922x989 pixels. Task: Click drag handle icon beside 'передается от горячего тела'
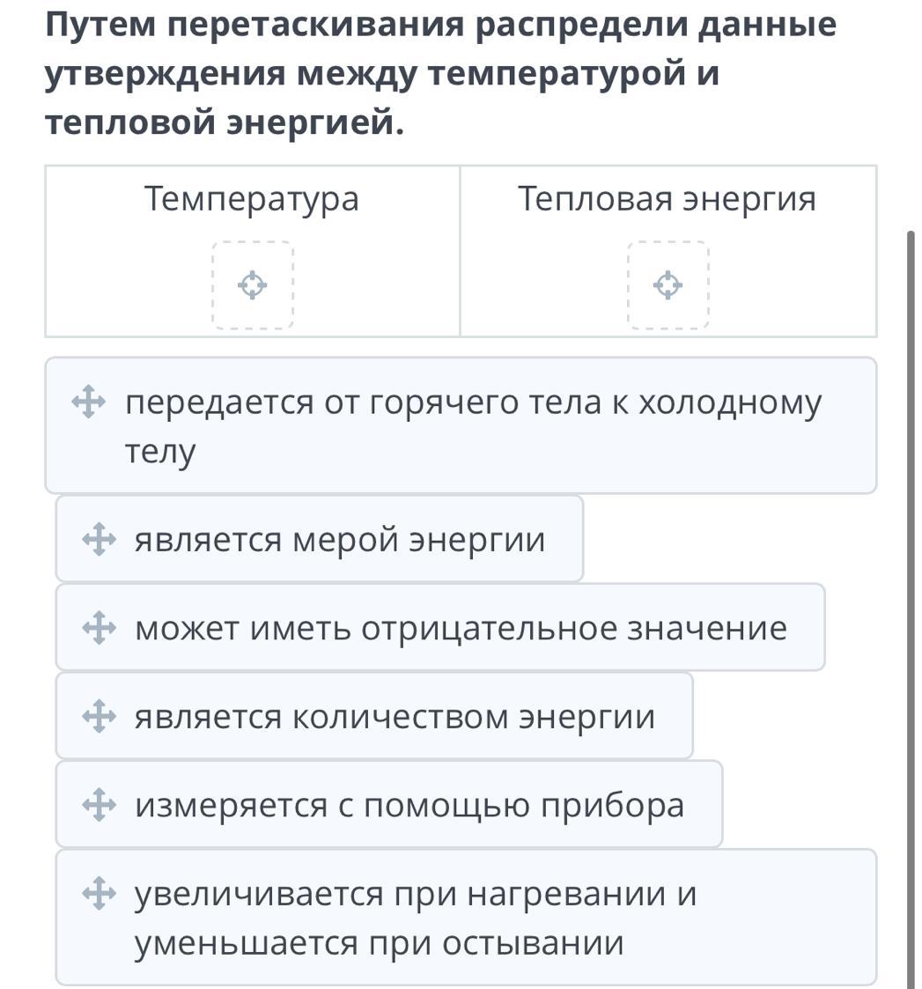pyautogui.click(x=88, y=403)
